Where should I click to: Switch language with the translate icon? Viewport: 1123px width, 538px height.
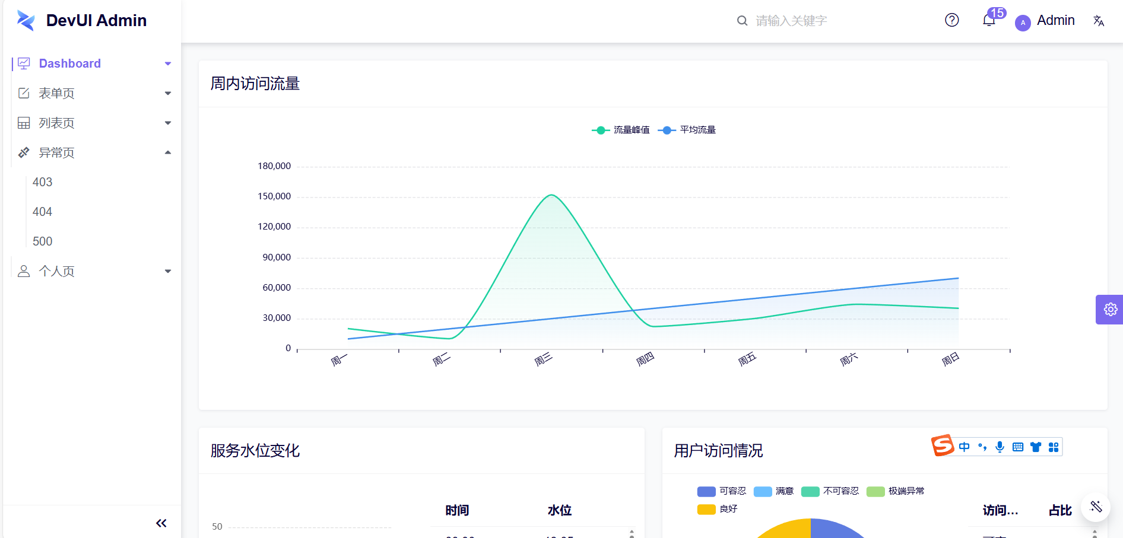1099,21
